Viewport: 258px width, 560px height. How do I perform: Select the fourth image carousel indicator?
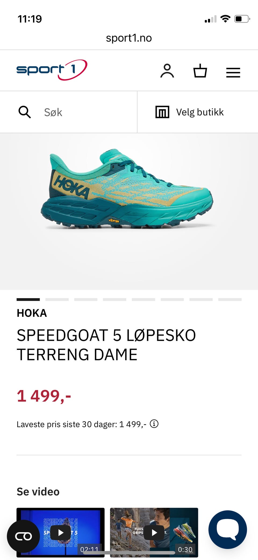pos(114,300)
